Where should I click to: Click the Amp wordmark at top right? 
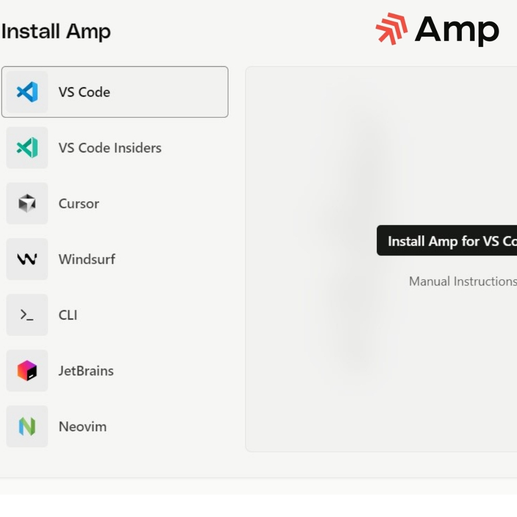pos(456,29)
